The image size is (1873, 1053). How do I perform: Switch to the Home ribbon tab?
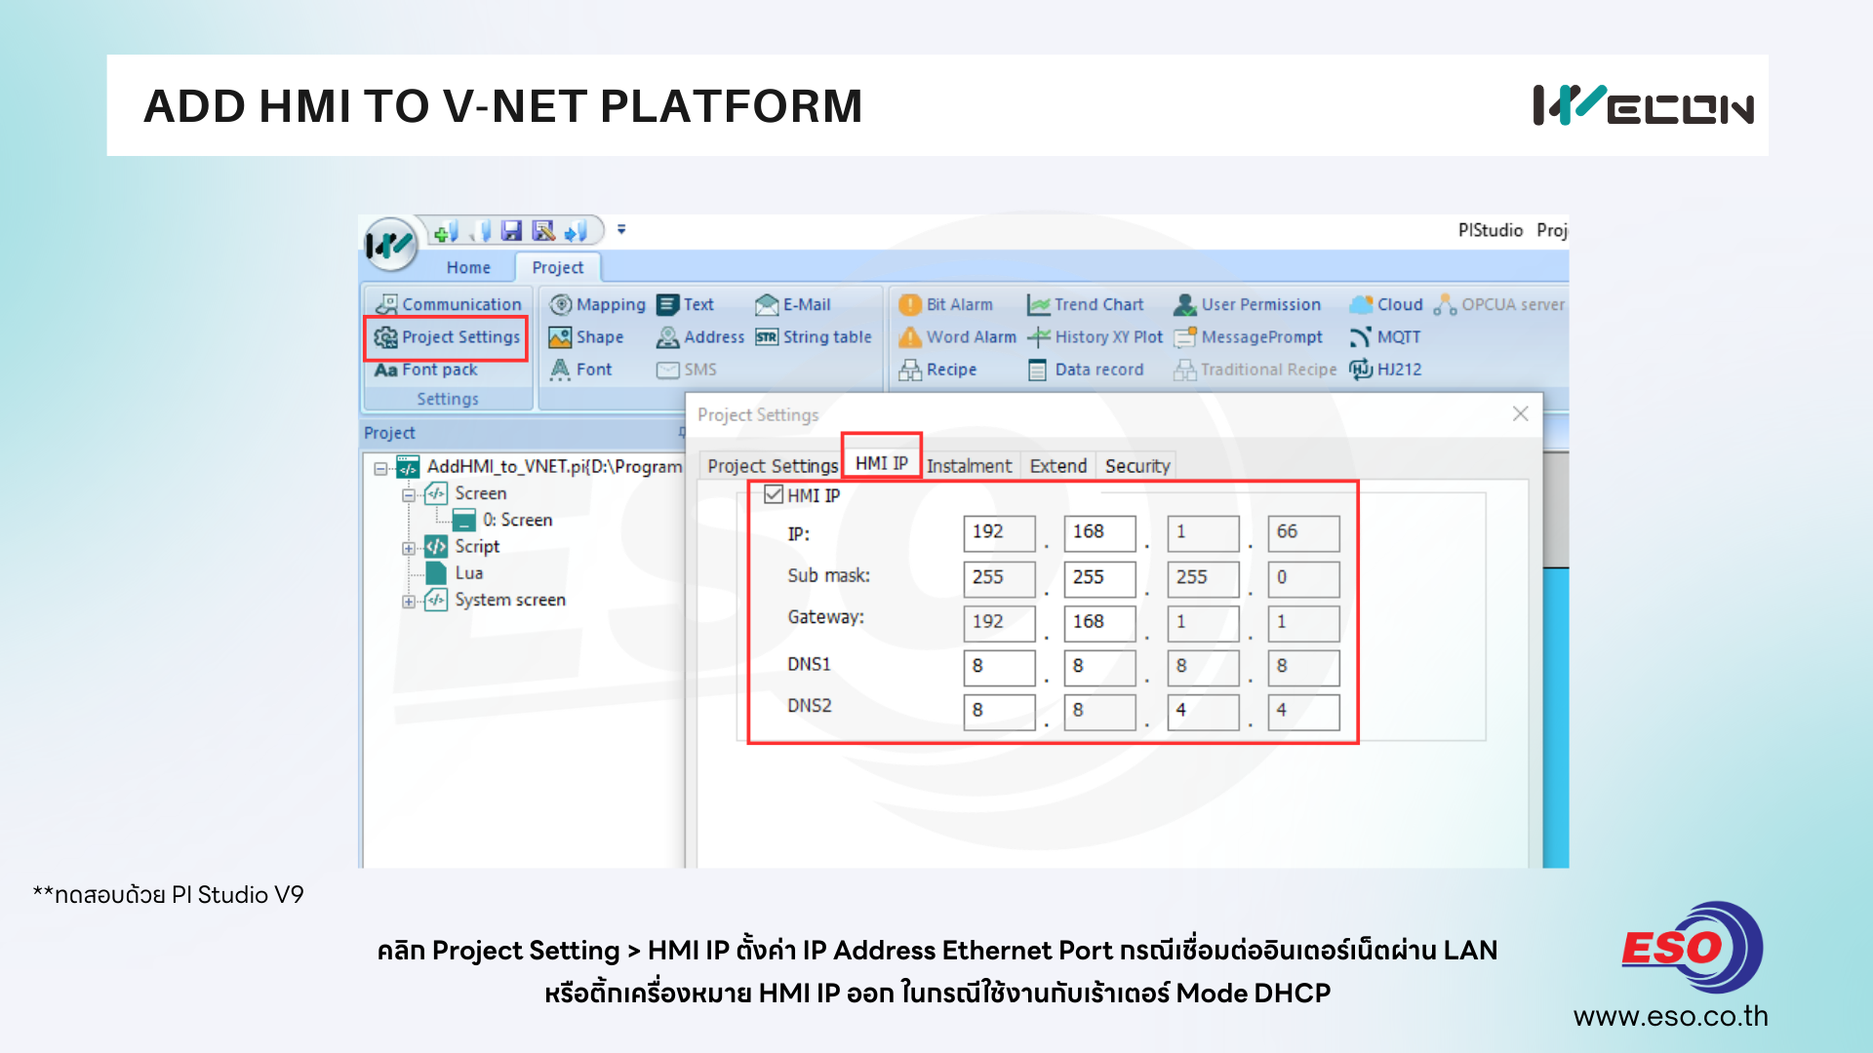coord(468,267)
